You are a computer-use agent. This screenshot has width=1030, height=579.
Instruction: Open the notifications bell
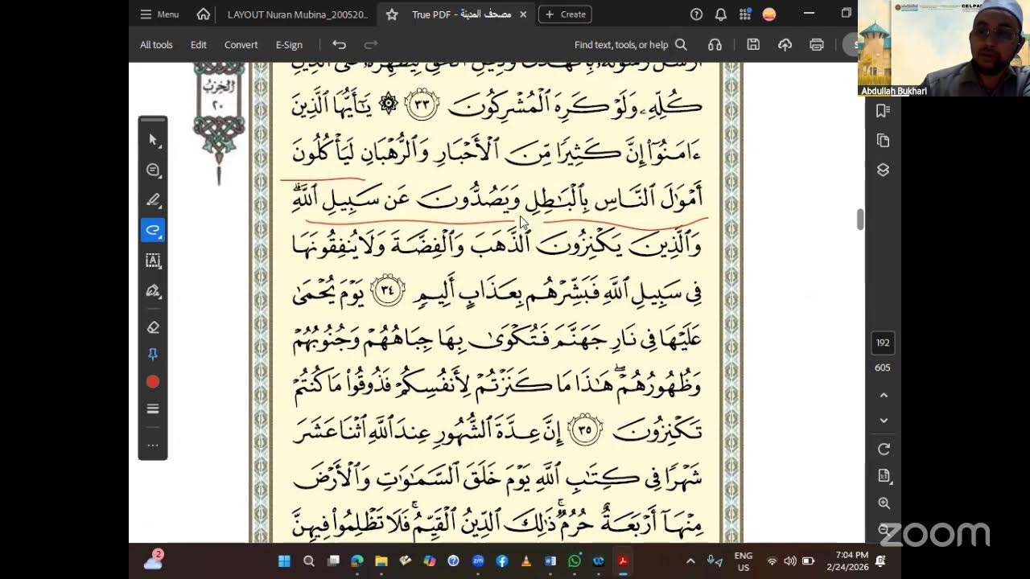pyautogui.click(x=721, y=14)
